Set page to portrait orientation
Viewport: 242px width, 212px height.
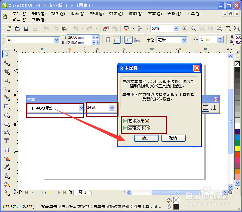(108, 40)
